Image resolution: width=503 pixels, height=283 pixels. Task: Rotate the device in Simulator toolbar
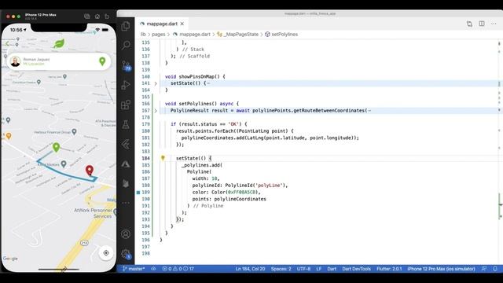107,16
